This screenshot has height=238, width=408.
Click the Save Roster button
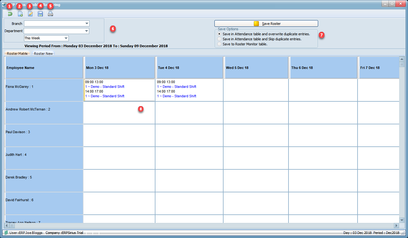coord(266,24)
